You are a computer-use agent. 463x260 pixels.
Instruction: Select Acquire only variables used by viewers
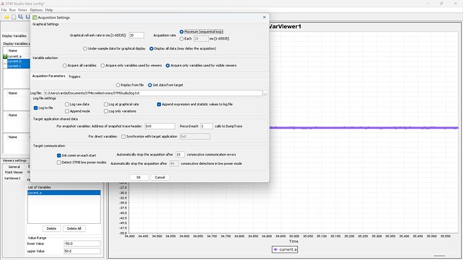point(103,66)
